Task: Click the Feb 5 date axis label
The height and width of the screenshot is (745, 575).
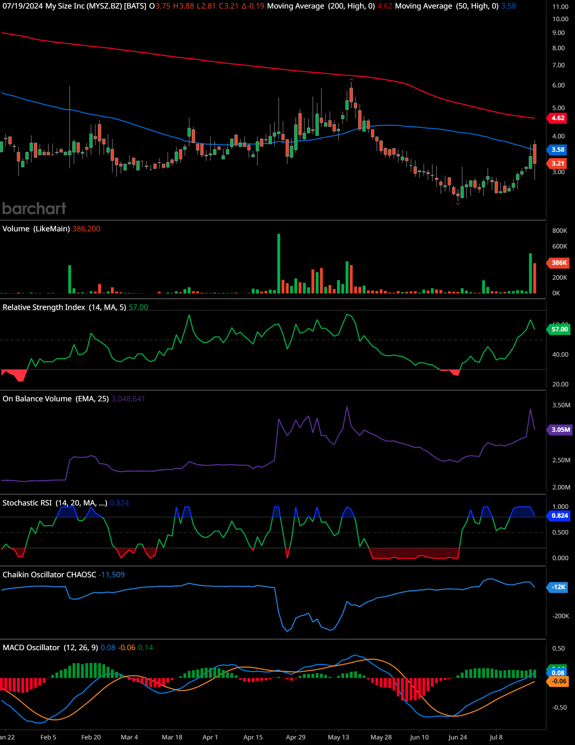Action: click(x=48, y=737)
